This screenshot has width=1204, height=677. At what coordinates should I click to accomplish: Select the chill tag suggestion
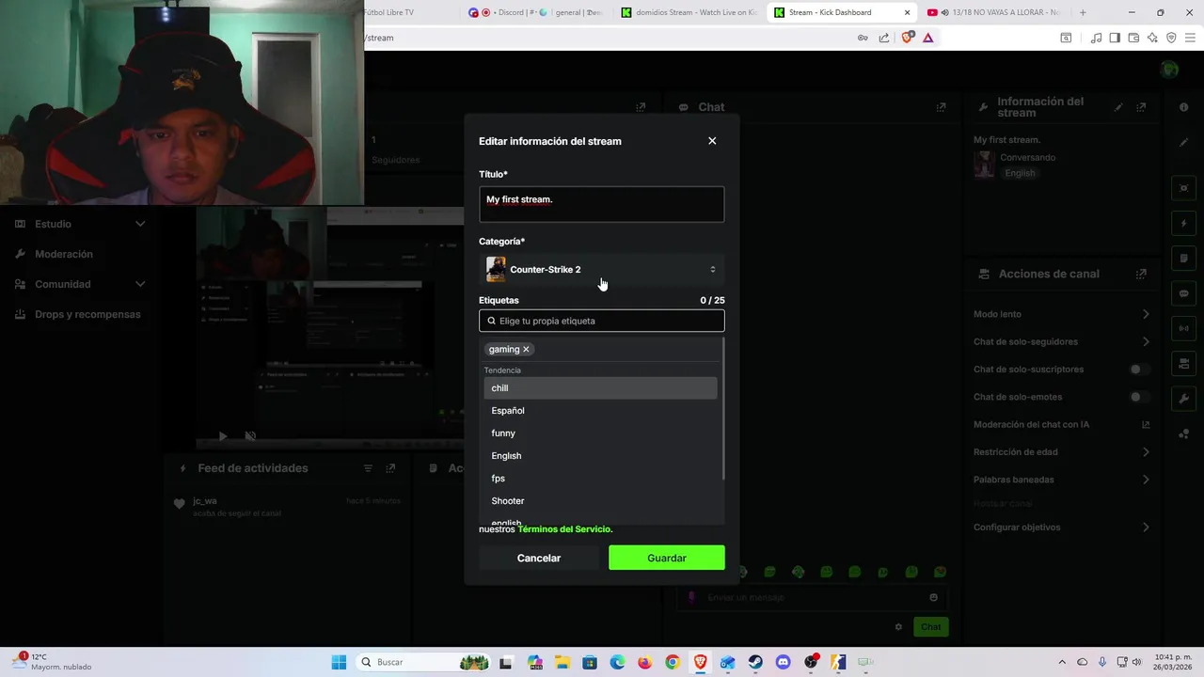click(x=600, y=388)
